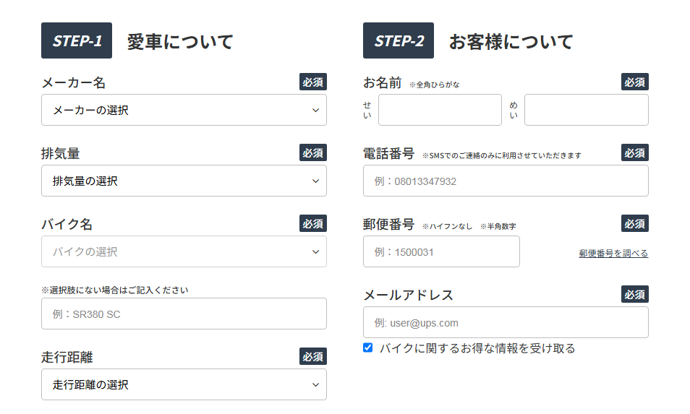Image resolution: width=690 pixels, height=414 pixels.
Task: Focus the めい name input field
Action: (586, 110)
